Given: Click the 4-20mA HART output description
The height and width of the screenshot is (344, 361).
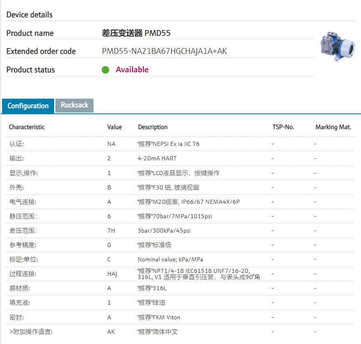Looking at the screenshot, I should (157, 158).
